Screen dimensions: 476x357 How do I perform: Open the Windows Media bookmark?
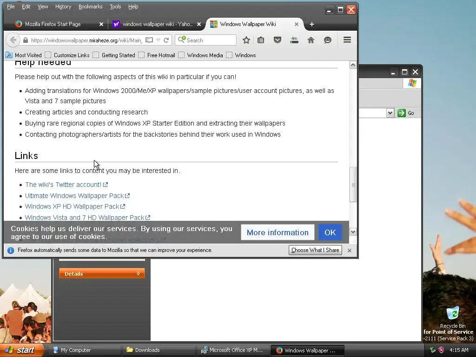point(201,55)
